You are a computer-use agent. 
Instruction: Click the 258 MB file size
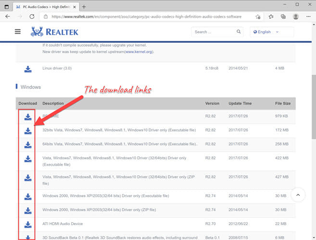(282, 144)
